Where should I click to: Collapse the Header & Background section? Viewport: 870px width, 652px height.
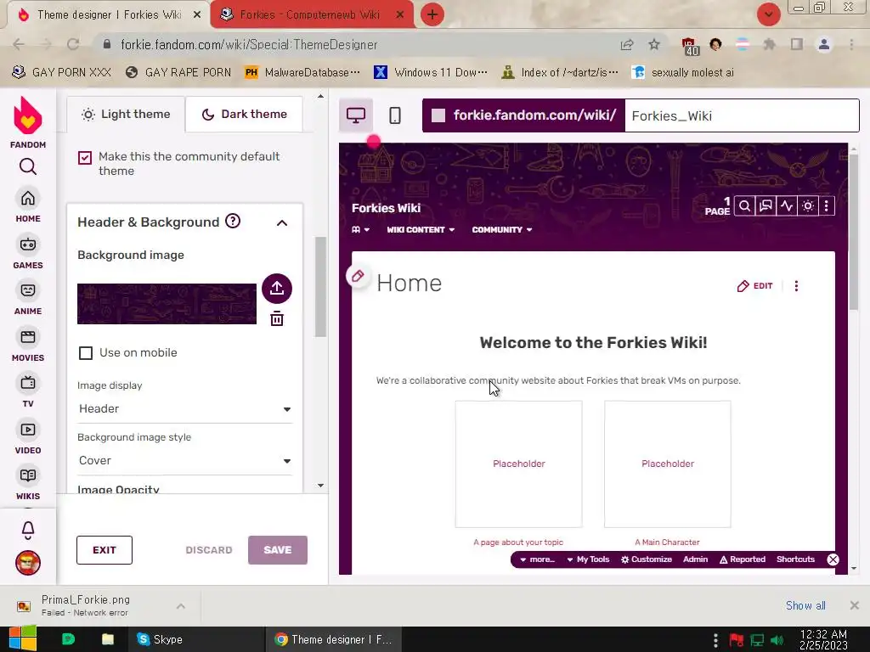tap(282, 223)
